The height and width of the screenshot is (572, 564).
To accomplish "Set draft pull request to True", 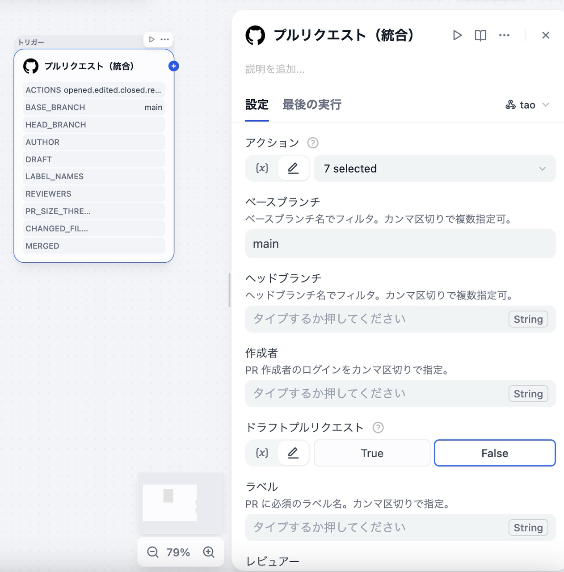I will 372,453.
